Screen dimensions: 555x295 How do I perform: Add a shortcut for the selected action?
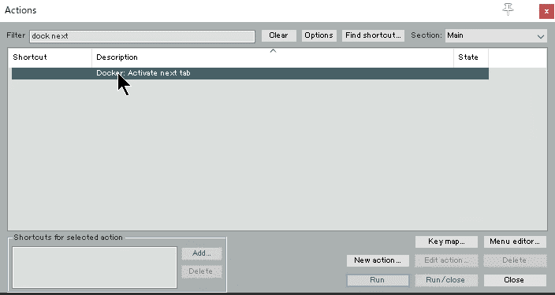point(202,253)
